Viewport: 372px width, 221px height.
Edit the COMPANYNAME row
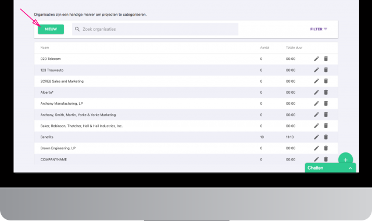316,159
